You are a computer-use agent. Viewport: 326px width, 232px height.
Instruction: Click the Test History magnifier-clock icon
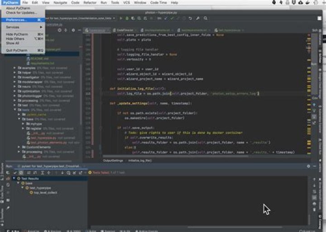(x=68, y=173)
